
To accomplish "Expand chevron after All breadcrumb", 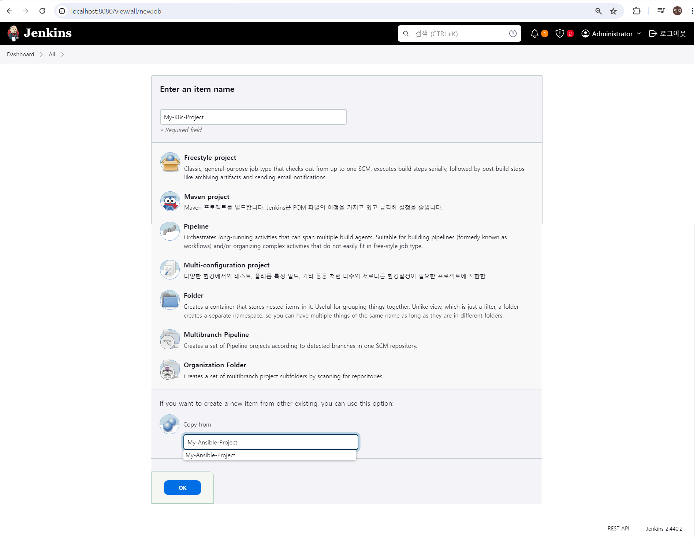I will (x=63, y=54).
